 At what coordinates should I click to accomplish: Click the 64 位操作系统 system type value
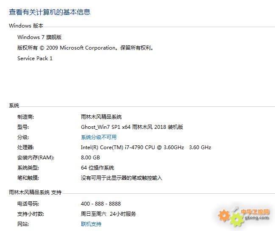pos(97,168)
